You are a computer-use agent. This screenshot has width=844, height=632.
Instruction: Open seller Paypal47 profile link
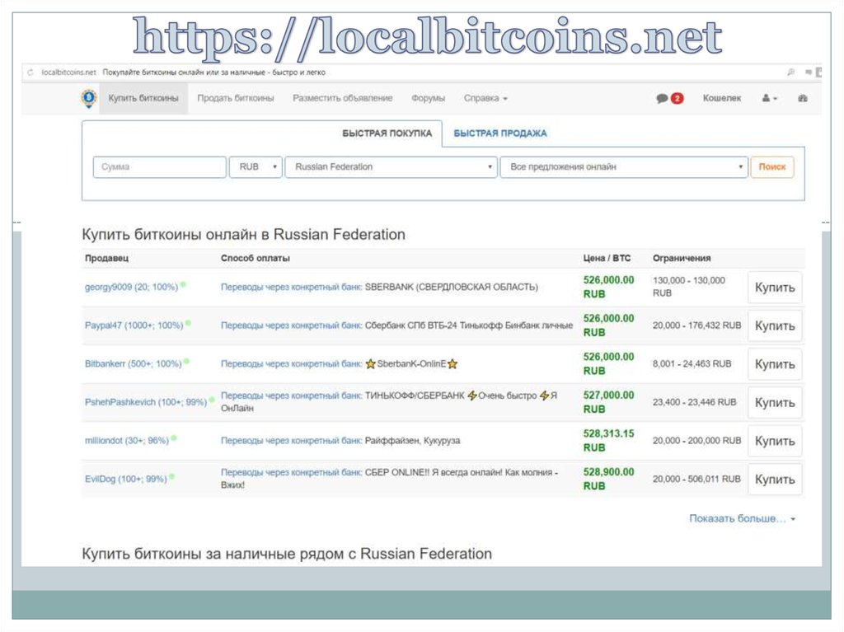(x=134, y=325)
